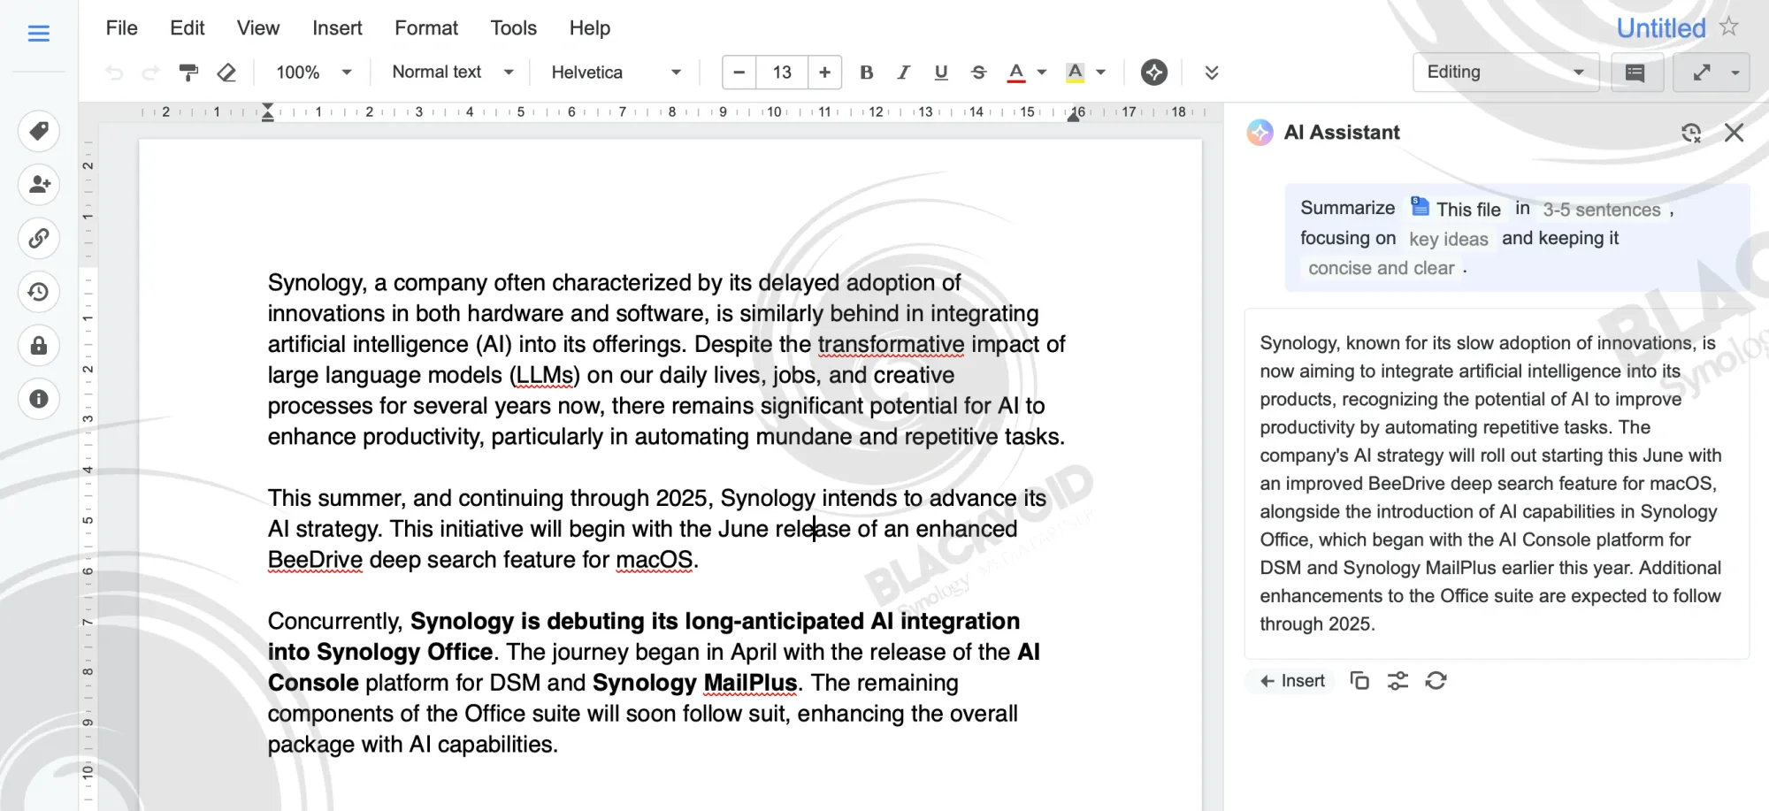The height and width of the screenshot is (811, 1769).
Task: Open the Format menu
Action: (x=426, y=28)
